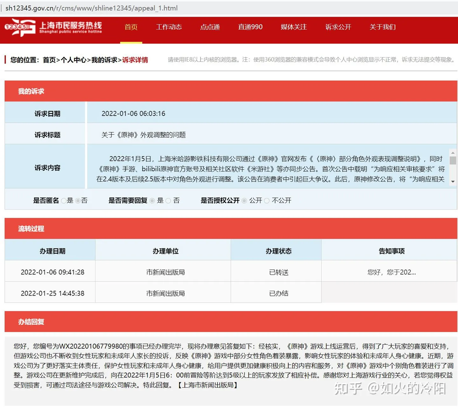Click 个人中心 breadcrumb link
Screen dimensions: 458x407
73,60
